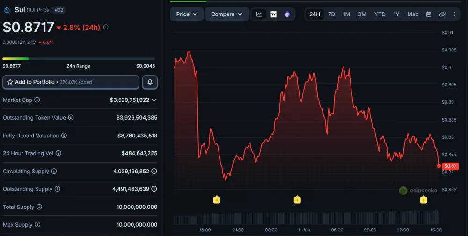The width and height of the screenshot is (468, 236).
Task: Click the 21:00 time axis label
Action: [x=238, y=230]
